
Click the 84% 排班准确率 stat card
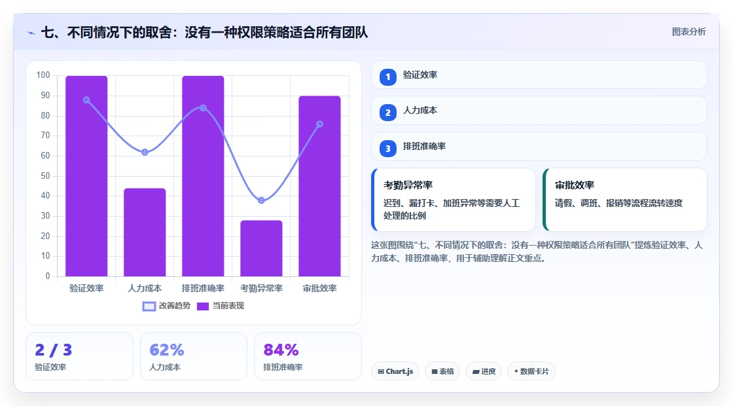(x=308, y=356)
